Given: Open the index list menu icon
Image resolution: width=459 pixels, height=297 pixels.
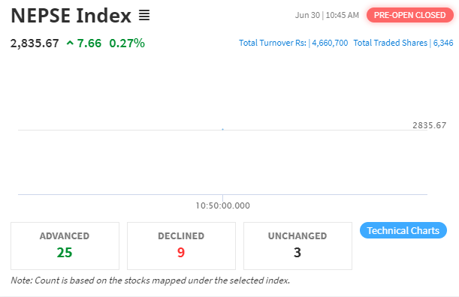Looking at the screenshot, I should (x=144, y=15).
